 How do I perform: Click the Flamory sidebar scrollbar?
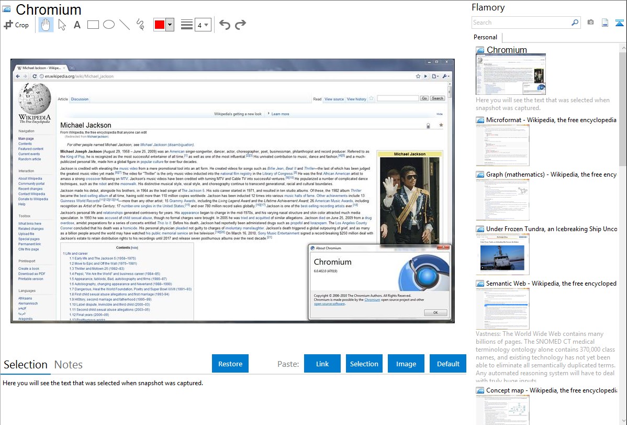pos(623,108)
